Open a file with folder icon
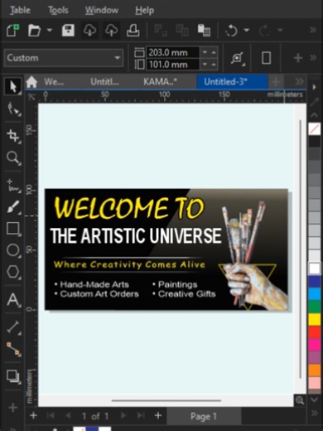Screen dimensions: 323x431 point(34,30)
